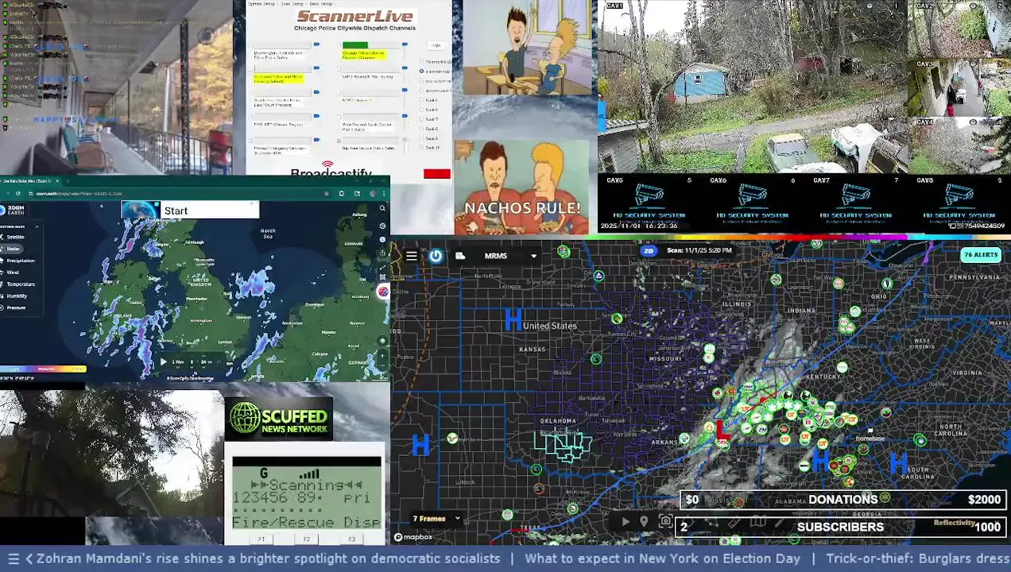1011x572 pixels.
Task: Open System Setup menu in ScannerLive
Action: pyautogui.click(x=260, y=4)
